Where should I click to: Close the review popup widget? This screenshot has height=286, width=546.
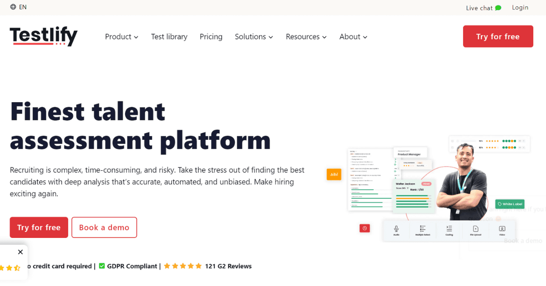pos(20,252)
